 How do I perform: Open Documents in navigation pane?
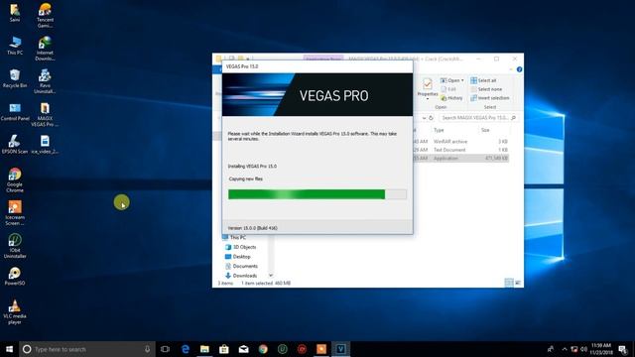pos(241,266)
